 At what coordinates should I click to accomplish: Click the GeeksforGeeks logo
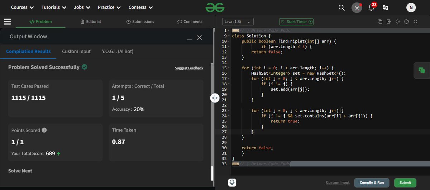coord(215,7)
